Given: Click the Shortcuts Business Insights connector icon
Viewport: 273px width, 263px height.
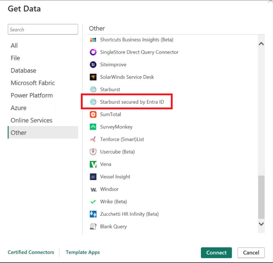Looking at the screenshot, I should point(93,40).
